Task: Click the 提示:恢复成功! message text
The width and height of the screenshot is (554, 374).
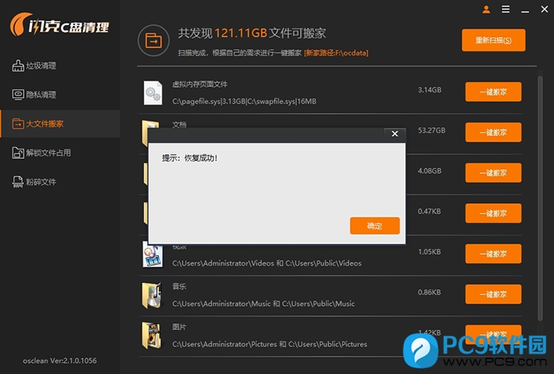Action: (x=190, y=158)
